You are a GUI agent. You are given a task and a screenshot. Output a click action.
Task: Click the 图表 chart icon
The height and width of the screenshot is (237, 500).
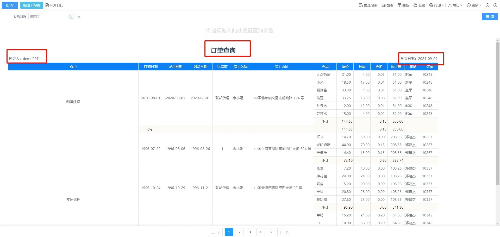pyautogui.click(x=387, y=5)
